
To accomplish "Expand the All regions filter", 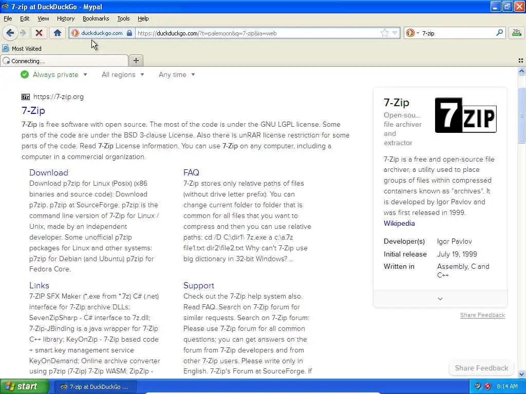I will (x=123, y=74).
